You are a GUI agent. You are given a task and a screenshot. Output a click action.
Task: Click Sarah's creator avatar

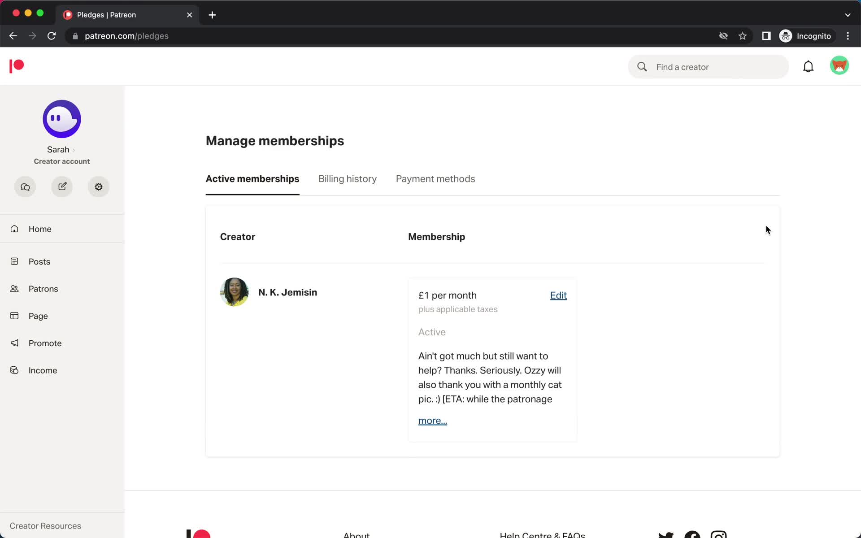(x=62, y=119)
